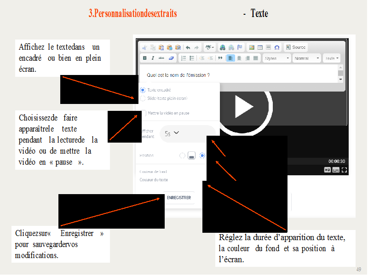368x276 pixels.
Task: Select the 'Texte encadré' radio option
Action: (143, 90)
